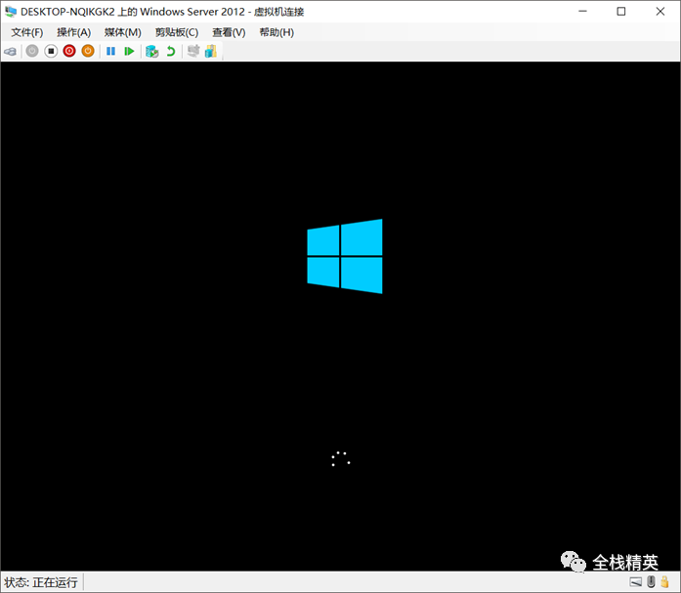Close the virtual machine connection window
The image size is (681, 593).
(x=660, y=12)
